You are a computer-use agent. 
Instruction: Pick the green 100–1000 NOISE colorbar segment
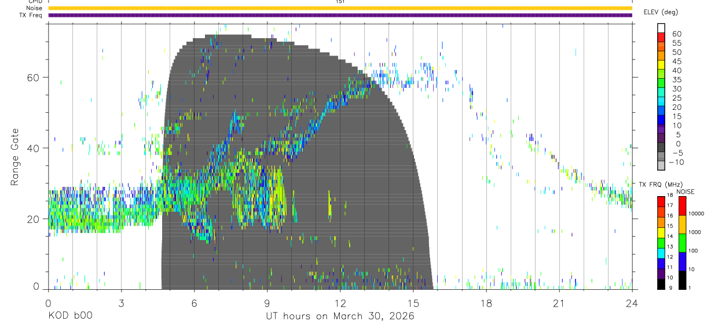(683, 243)
